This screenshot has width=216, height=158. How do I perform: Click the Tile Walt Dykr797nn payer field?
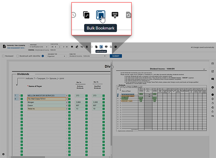(x=46, y=99)
